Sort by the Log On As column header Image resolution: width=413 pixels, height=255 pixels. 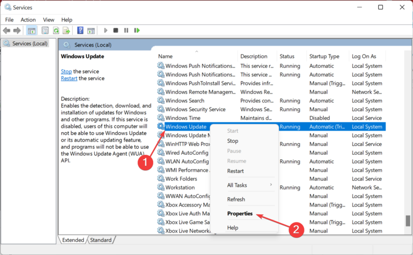click(x=367, y=56)
